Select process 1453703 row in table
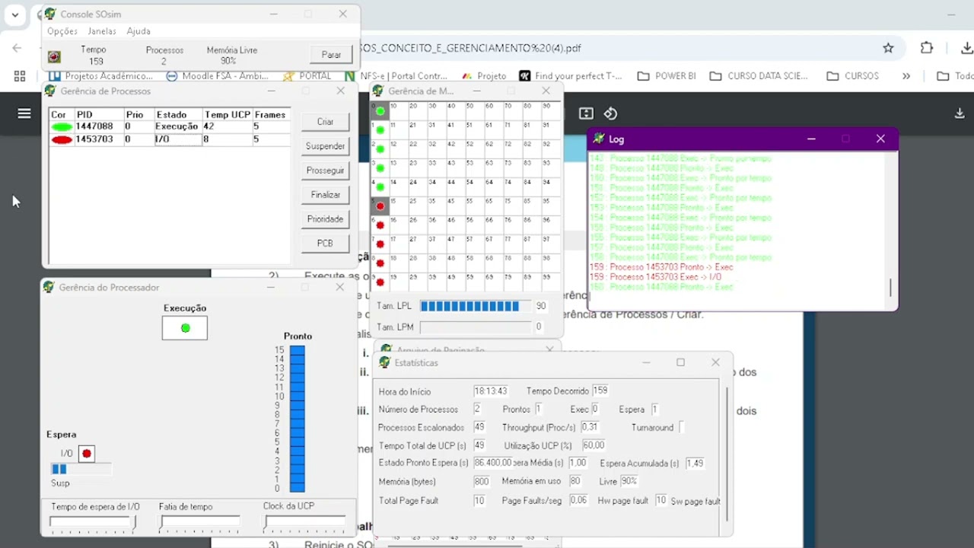 169,139
